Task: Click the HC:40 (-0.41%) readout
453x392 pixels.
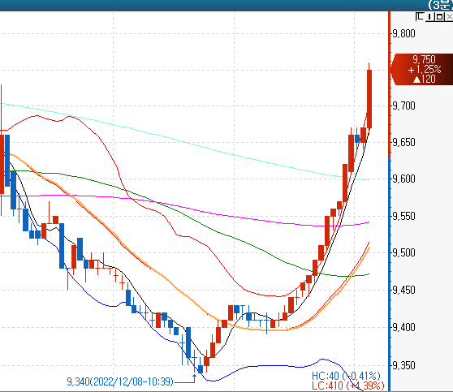Action: (x=346, y=376)
